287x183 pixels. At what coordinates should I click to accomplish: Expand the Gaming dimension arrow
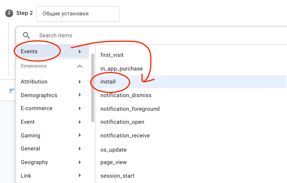click(x=80, y=135)
